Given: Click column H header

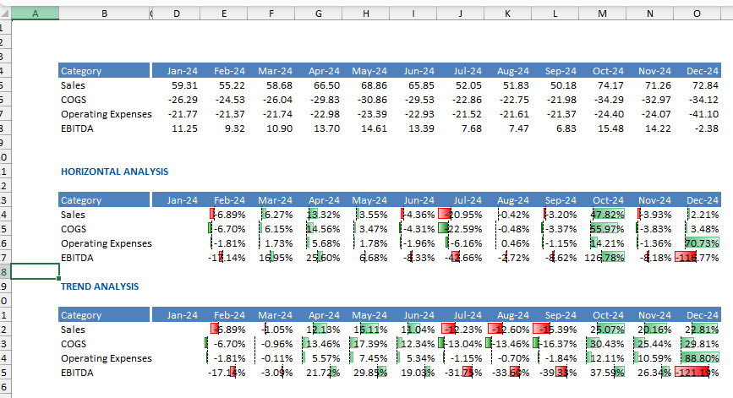Looking at the screenshot, I should pyautogui.click(x=366, y=14).
